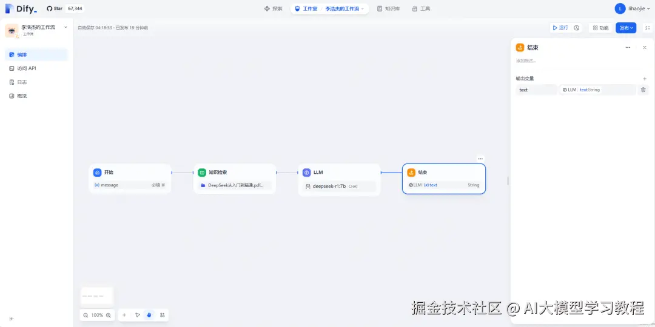This screenshot has height=327, width=655.
Task: Open run history via the clock icon
Action: coord(577,28)
